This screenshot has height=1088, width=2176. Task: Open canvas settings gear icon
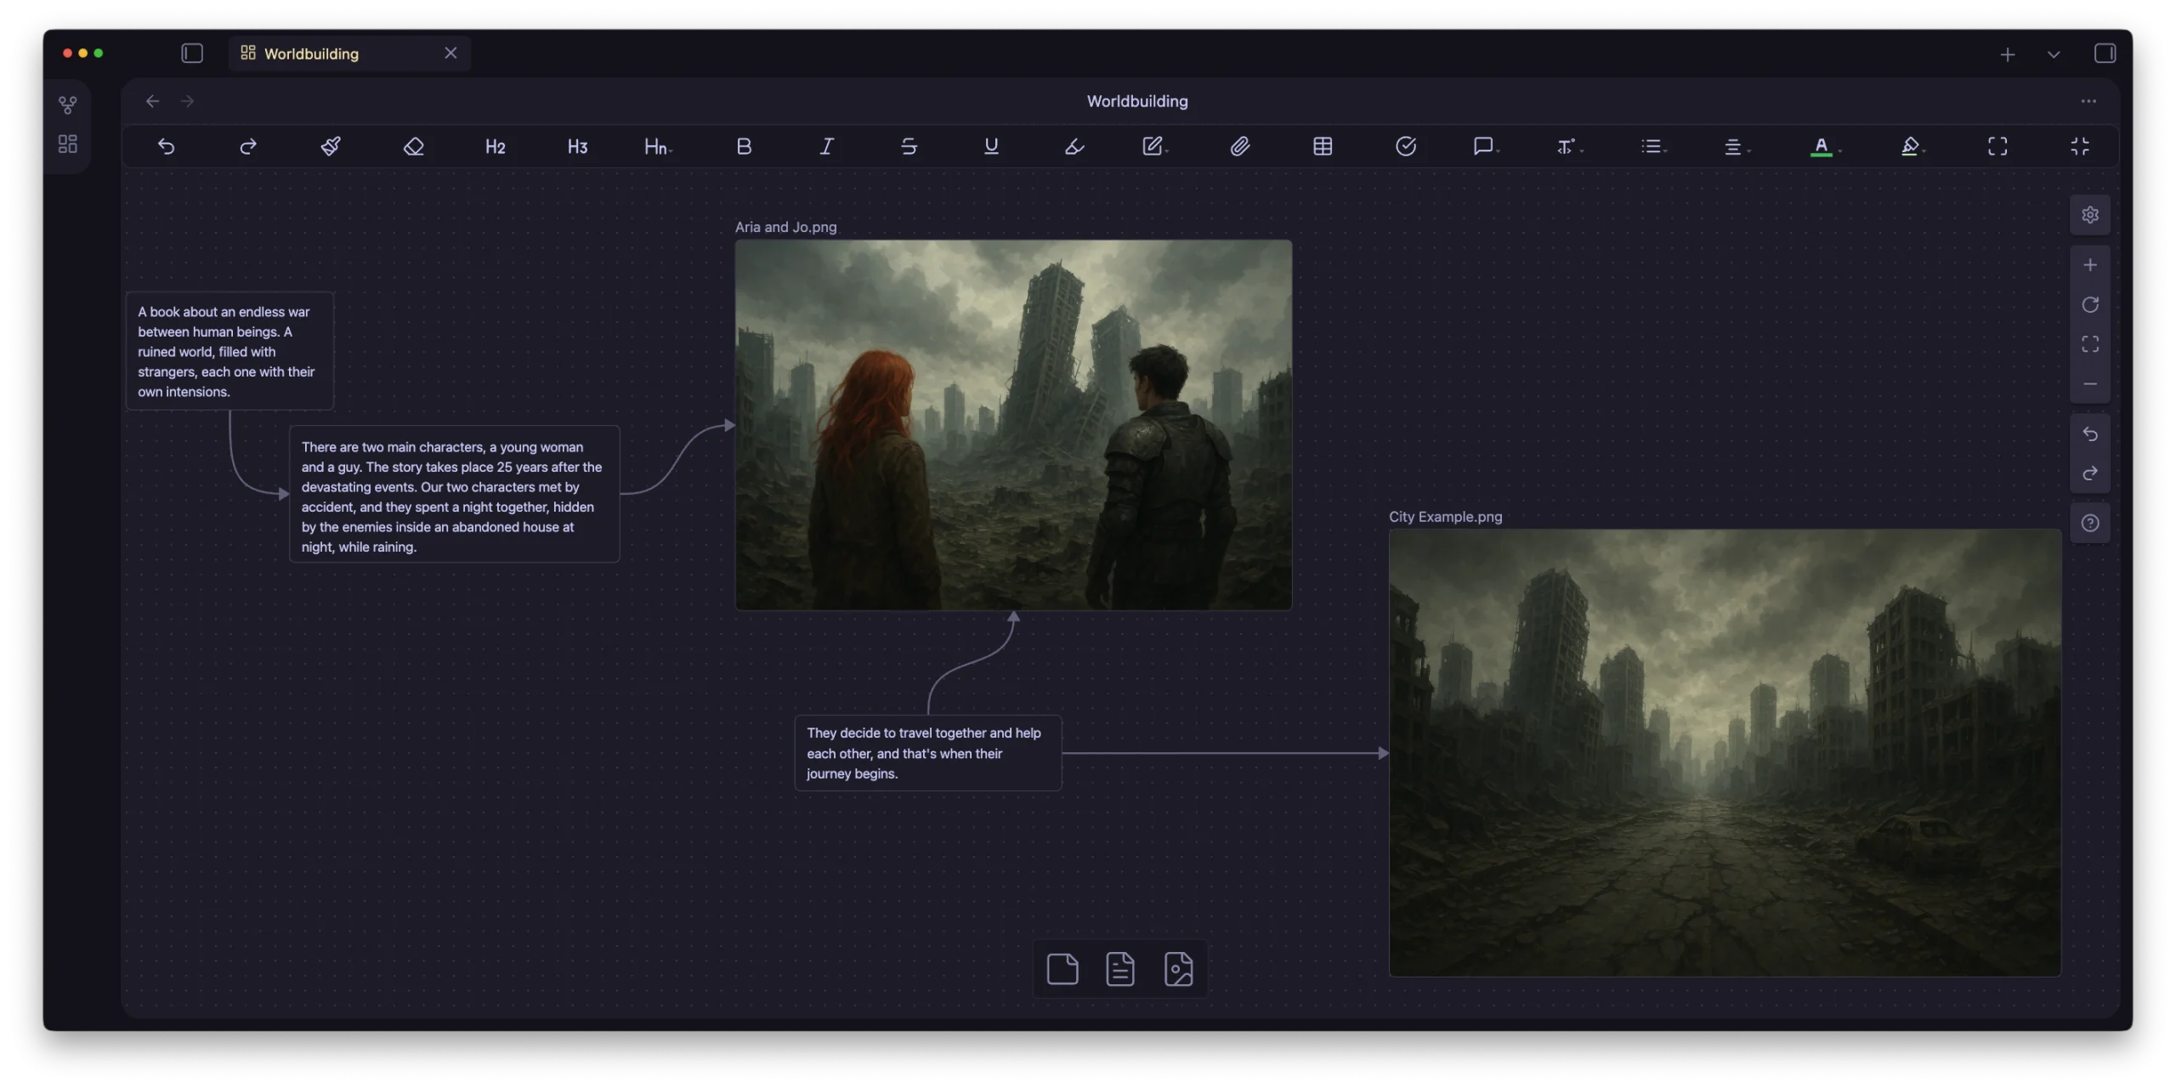2090,215
